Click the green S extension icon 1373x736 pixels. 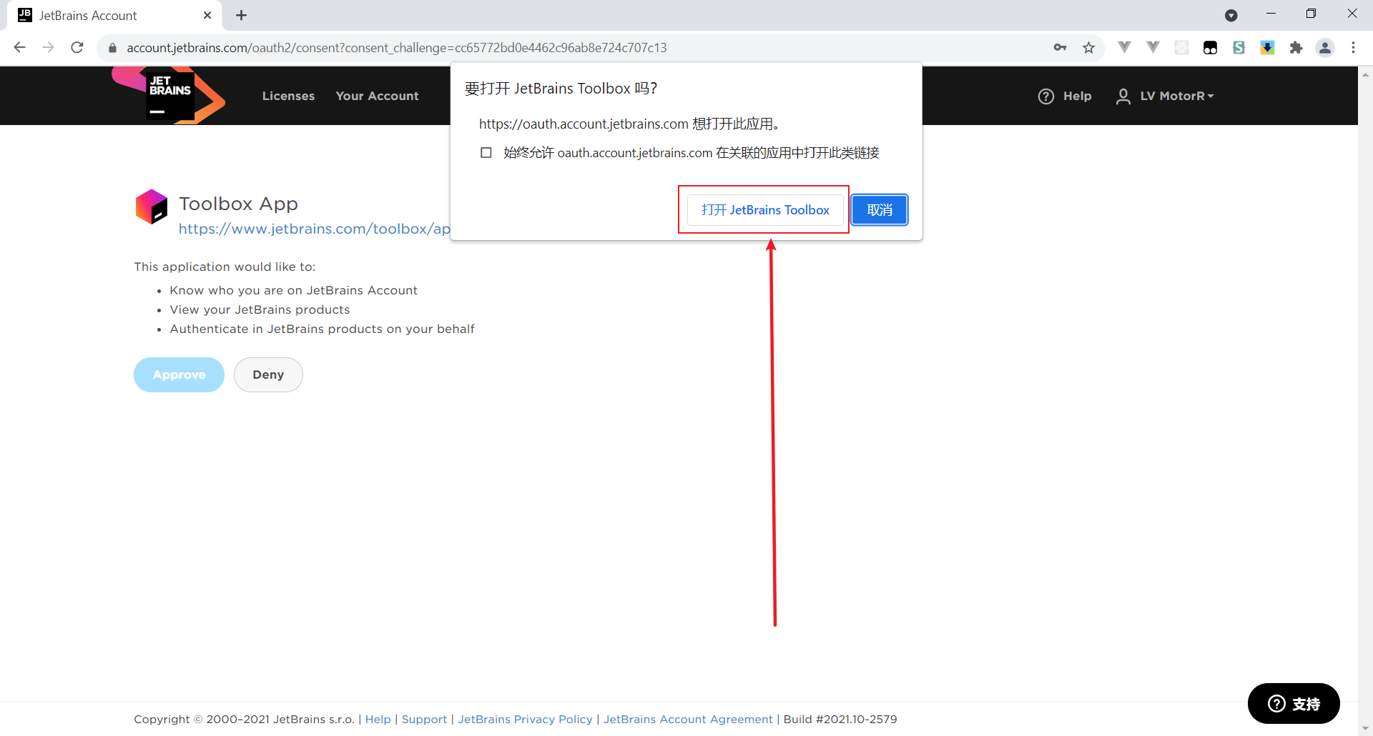pos(1239,47)
